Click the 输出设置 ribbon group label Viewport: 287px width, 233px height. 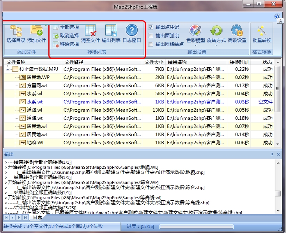pyautogui.click(x=197, y=52)
